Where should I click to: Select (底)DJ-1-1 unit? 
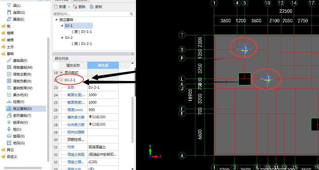coord(82,32)
